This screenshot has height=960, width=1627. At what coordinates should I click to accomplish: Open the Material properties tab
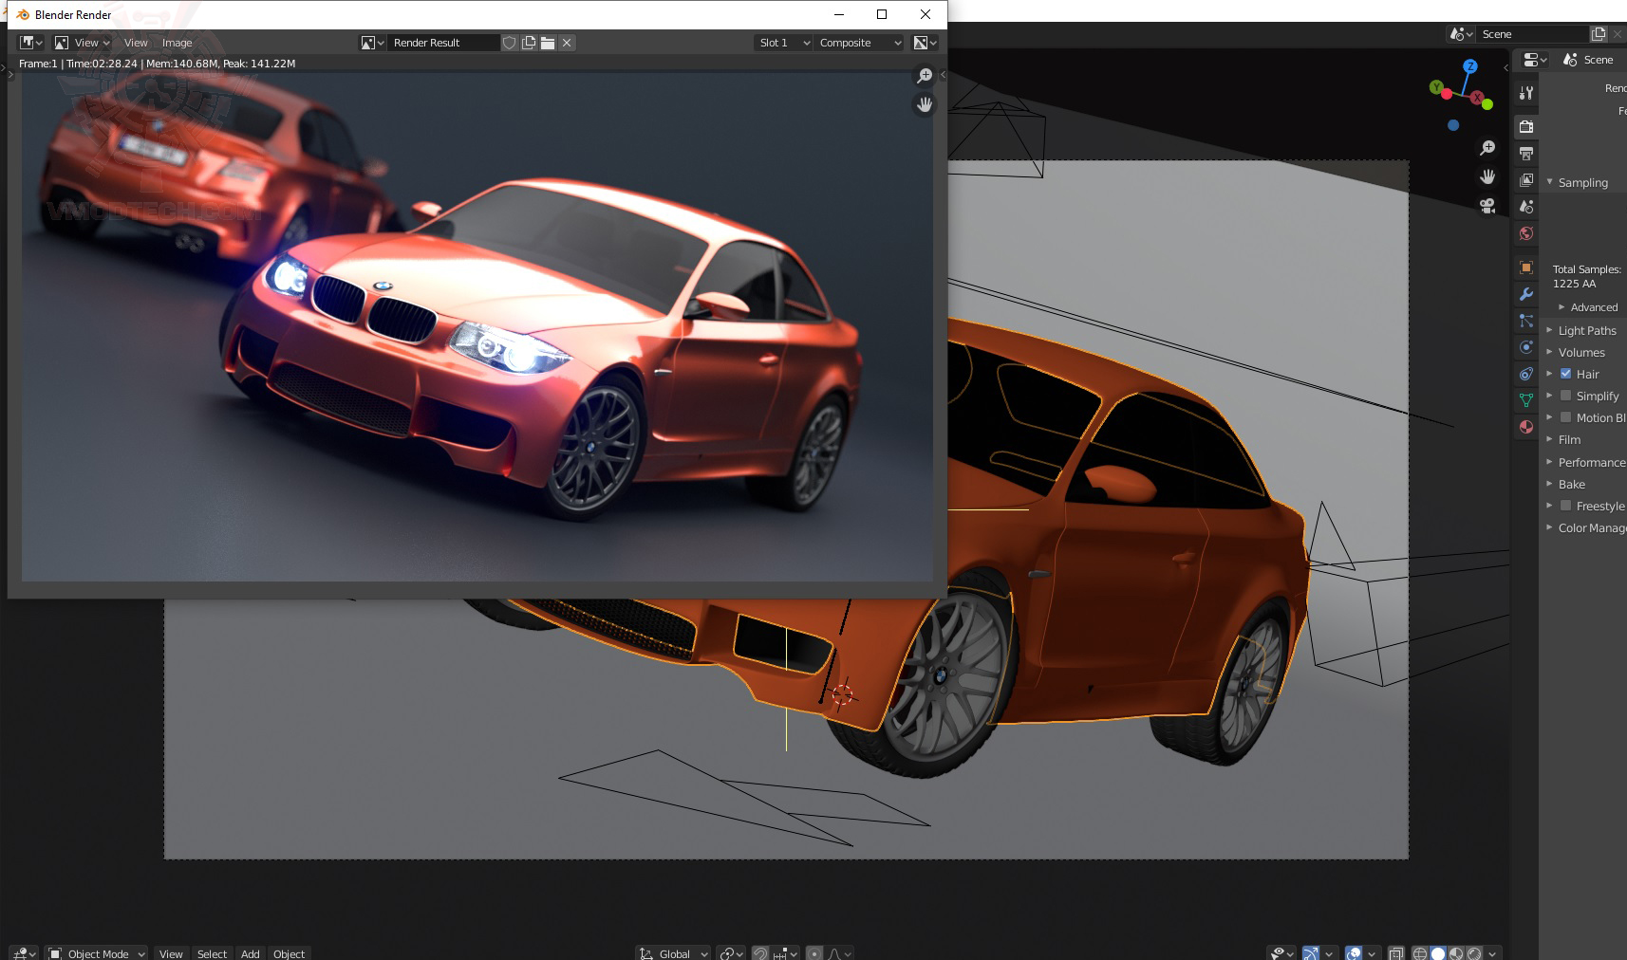pyautogui.click(x=1526, y=427)
